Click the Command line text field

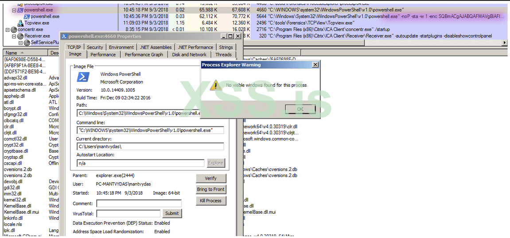tap(151, 130)
